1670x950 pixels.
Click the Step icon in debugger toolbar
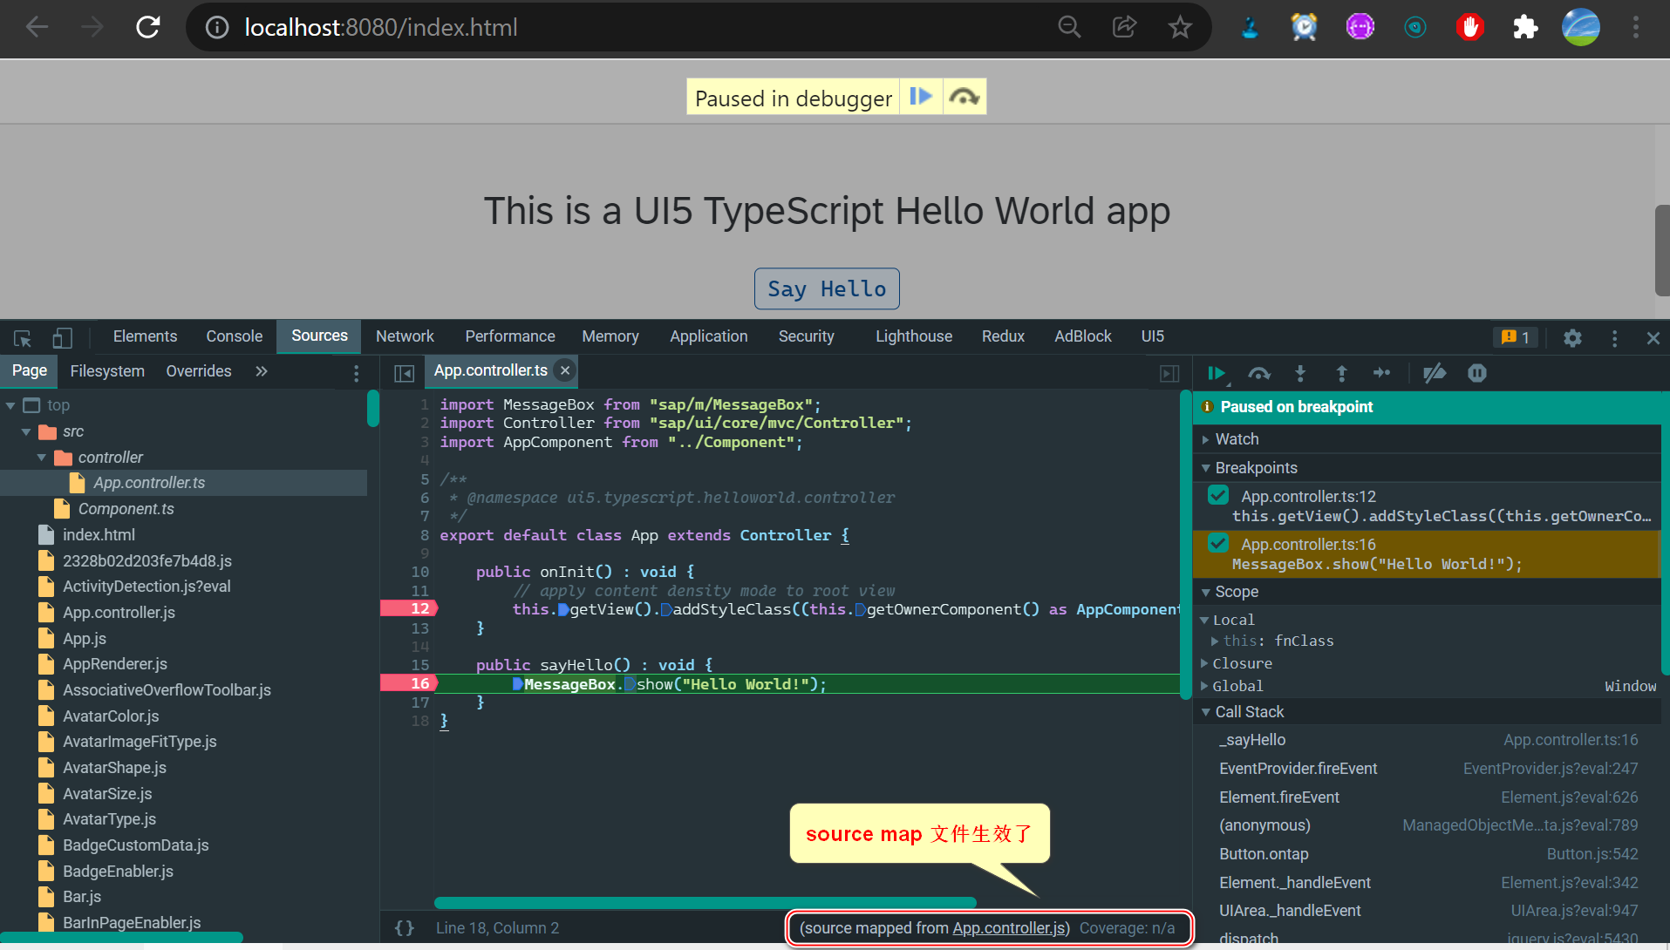tap(1382, 373)
